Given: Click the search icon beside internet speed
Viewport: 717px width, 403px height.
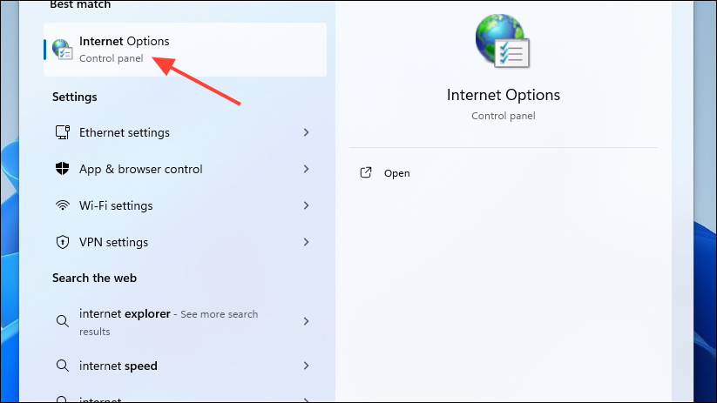Looking at the screenshot, I should tap(63, 366).
